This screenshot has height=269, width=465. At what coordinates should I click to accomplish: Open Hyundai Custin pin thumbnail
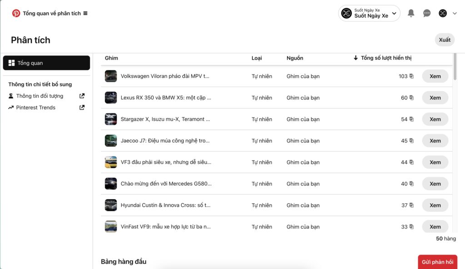coord(111,205)
